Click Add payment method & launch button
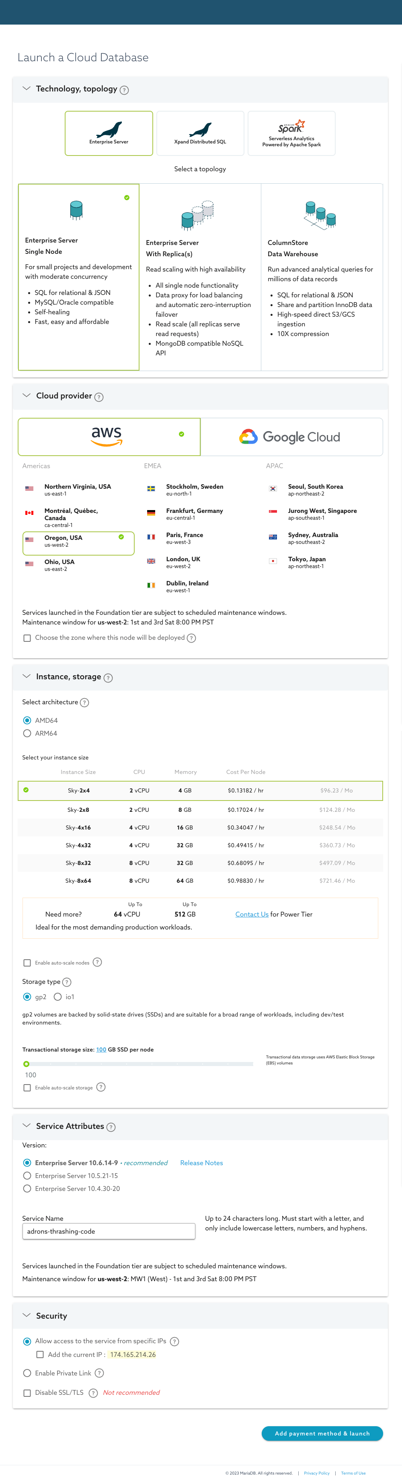 (x=322, y=1433)
